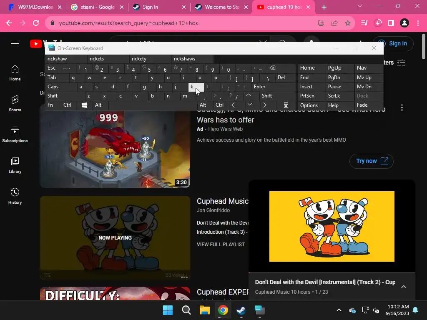Switch to Steam Sign In tab
427x320 pixels.
click(x=159, y=7)
